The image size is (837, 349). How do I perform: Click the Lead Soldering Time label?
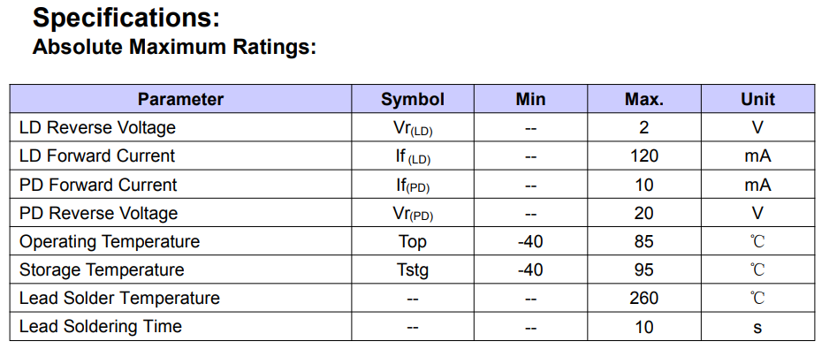101,326
